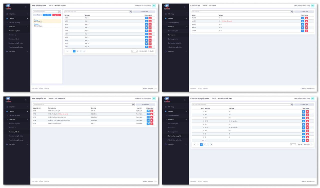320x188 pixels.
Task: Edit license type B1TD with the pencil icon
Action: pyautogui.click(x=303, y=121)
